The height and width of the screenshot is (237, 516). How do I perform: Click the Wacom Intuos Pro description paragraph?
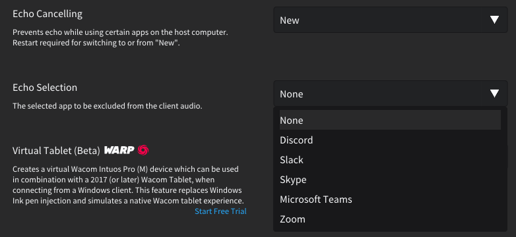[129, 185]
